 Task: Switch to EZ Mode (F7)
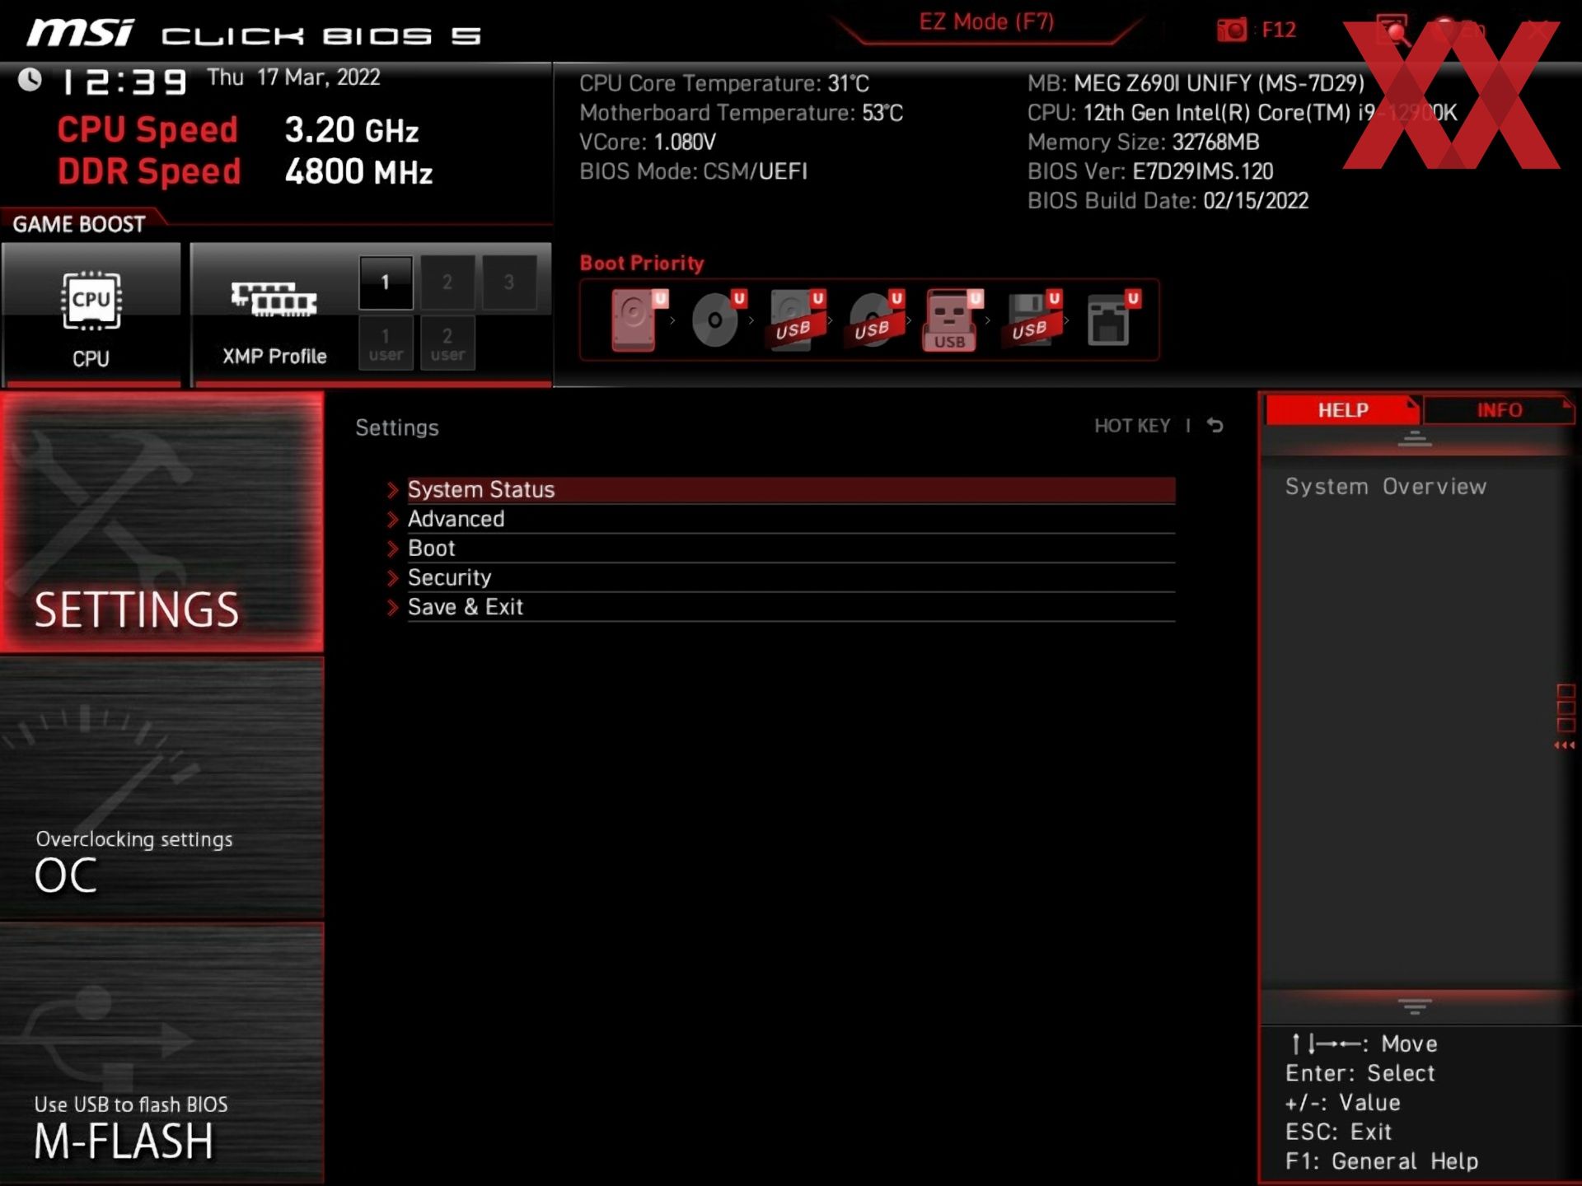pos(986,22)
